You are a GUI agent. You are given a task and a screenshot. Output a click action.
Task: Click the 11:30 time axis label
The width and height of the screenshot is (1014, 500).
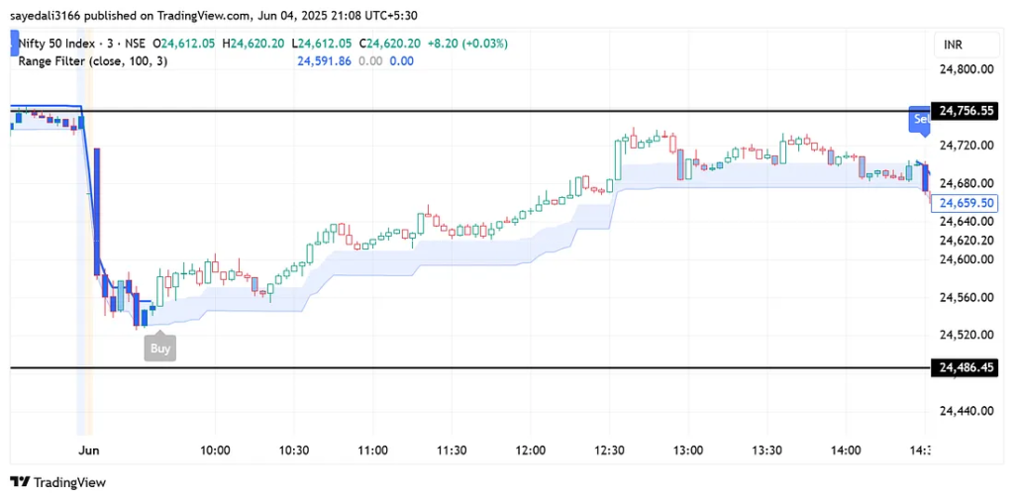(452, 450)
